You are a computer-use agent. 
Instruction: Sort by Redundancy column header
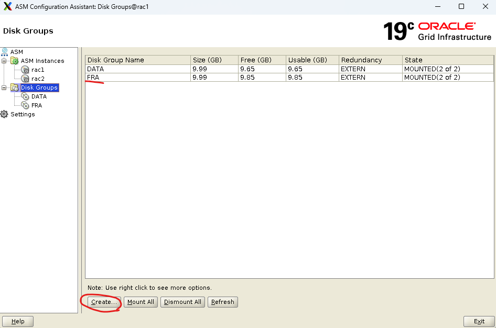(x=371, y=60)
